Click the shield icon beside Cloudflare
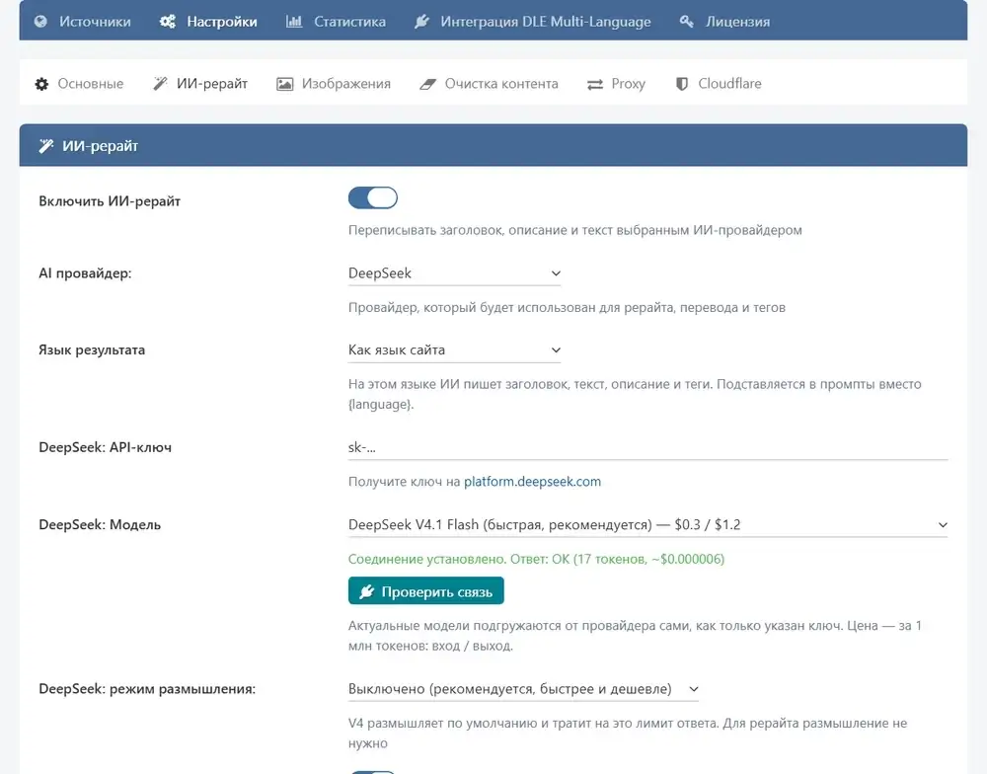Screen dimensions: 987x774 (x=682, y=84)
